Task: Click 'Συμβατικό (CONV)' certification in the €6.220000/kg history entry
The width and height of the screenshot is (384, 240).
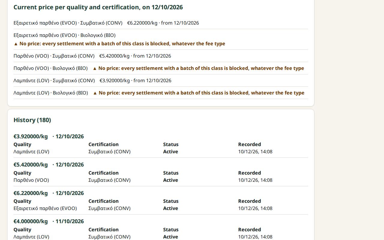Action: 109,208
